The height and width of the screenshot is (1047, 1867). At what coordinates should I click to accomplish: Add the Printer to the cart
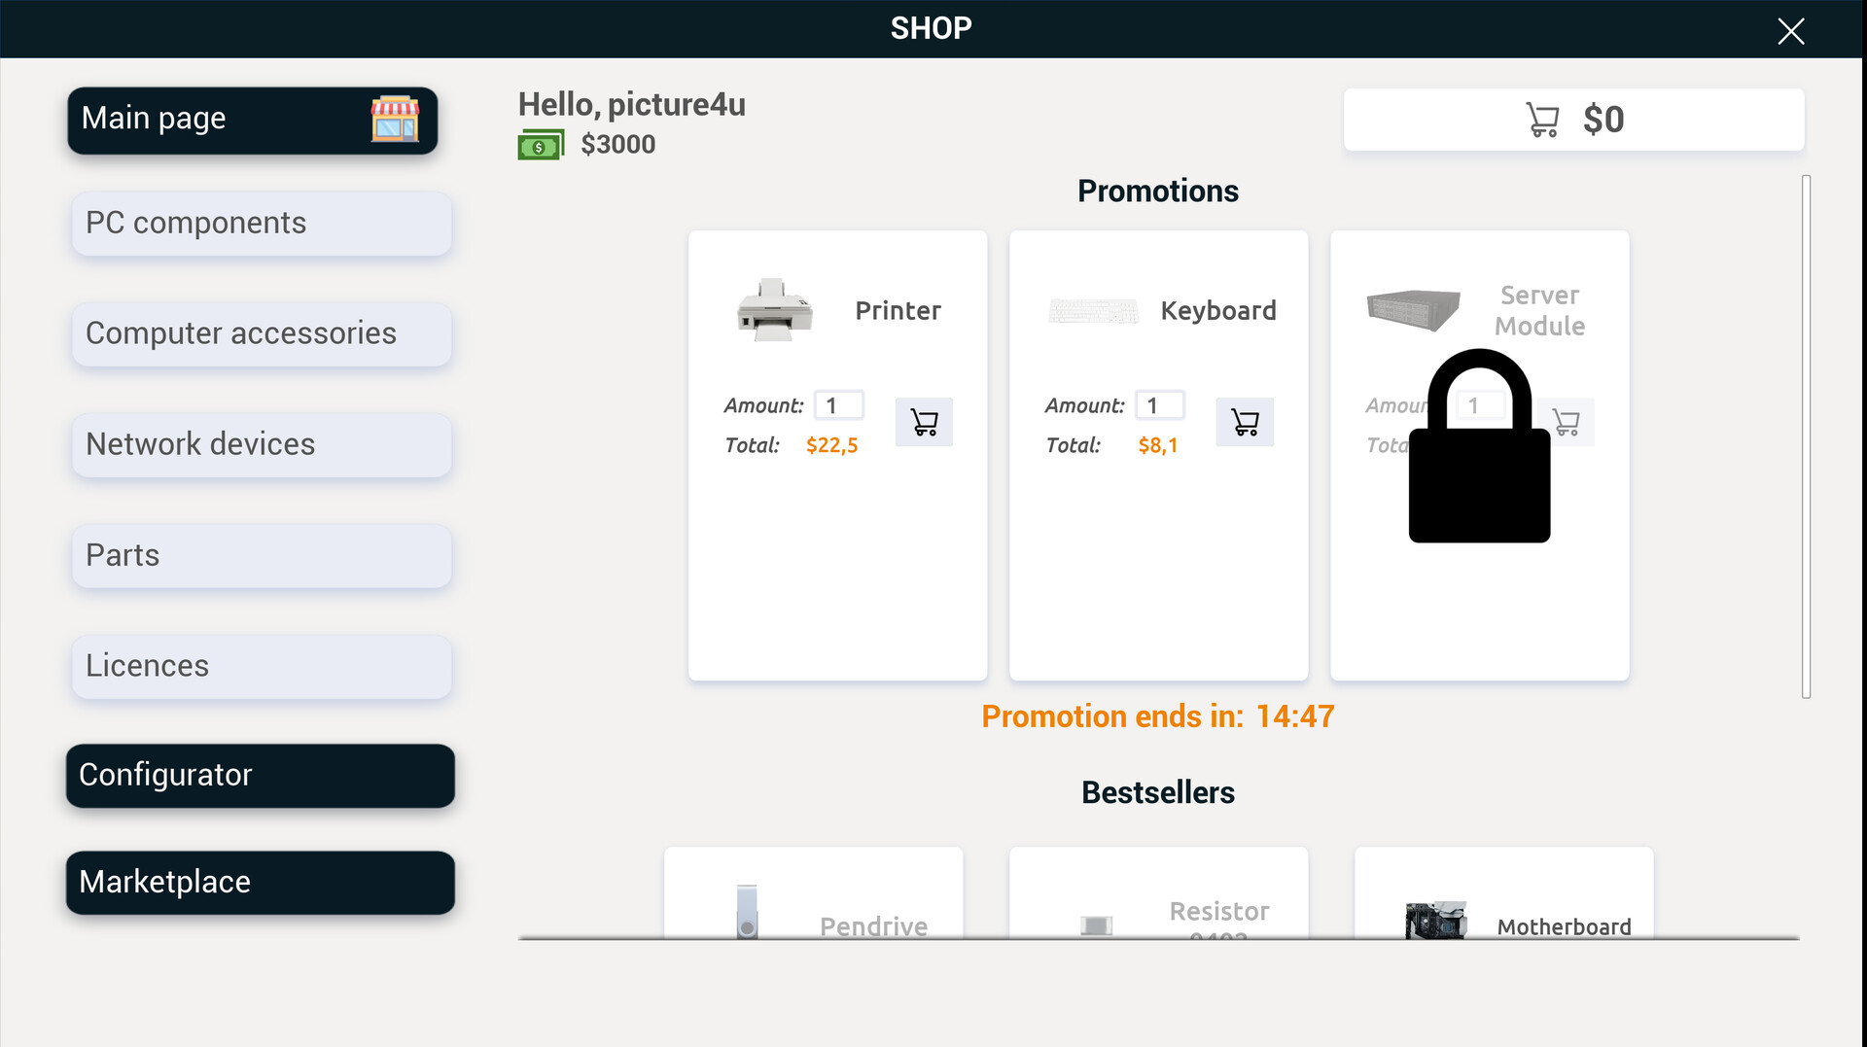click(924, 422)
